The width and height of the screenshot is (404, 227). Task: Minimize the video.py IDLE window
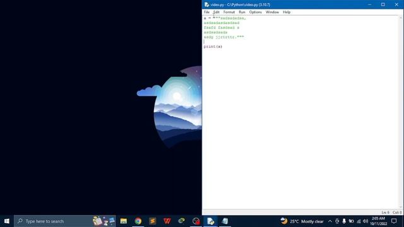pyautogui.click(x=370, y=4)
